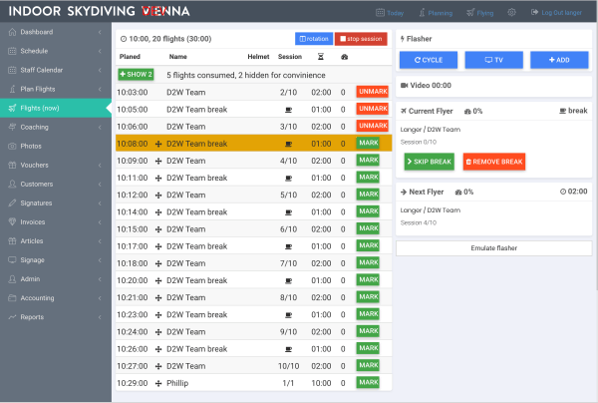Mark the 10:29:00 Phillip flight
Viewport: 598px width, 403px height.
[x=368, y=382]
